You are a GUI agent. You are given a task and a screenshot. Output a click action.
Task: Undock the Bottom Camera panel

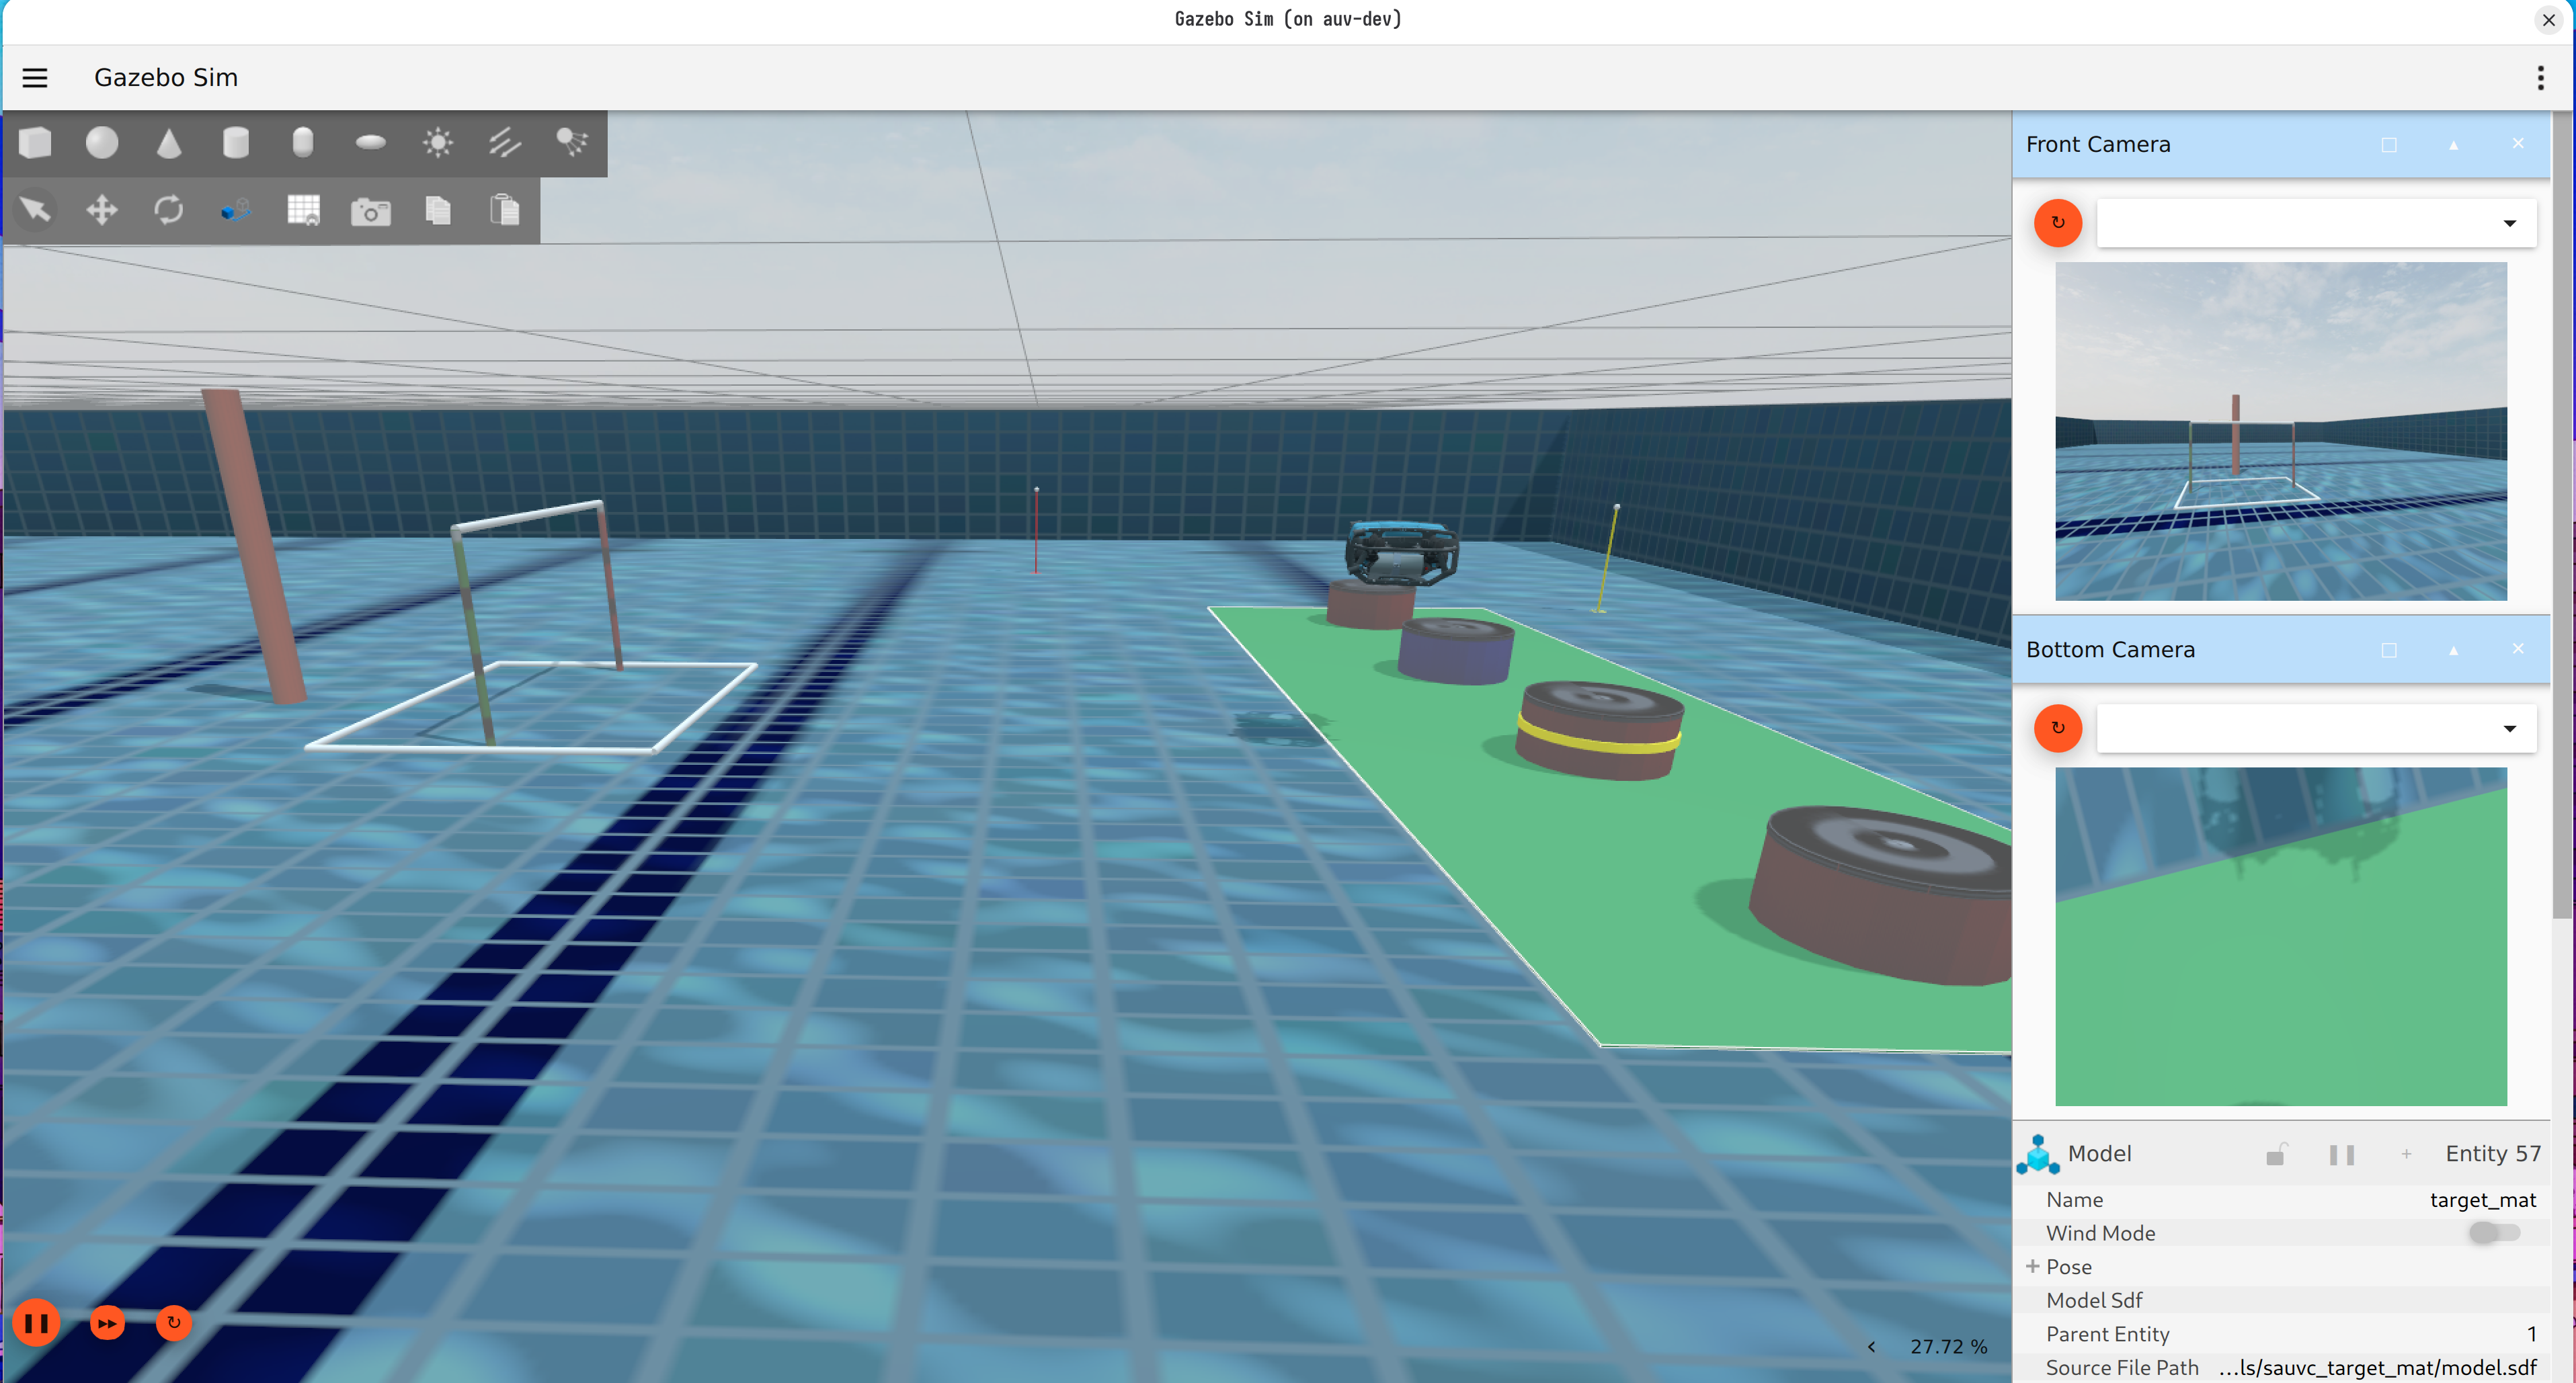2389,650
